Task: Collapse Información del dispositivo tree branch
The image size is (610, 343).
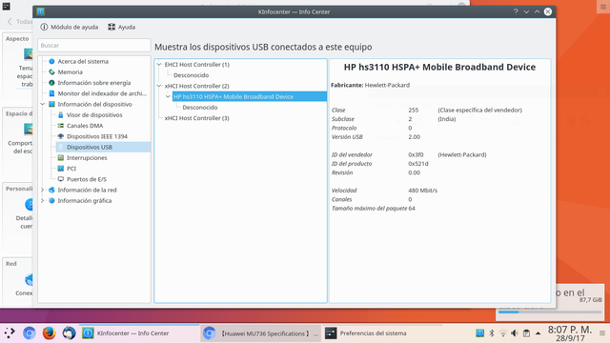Action: (43, 104)
